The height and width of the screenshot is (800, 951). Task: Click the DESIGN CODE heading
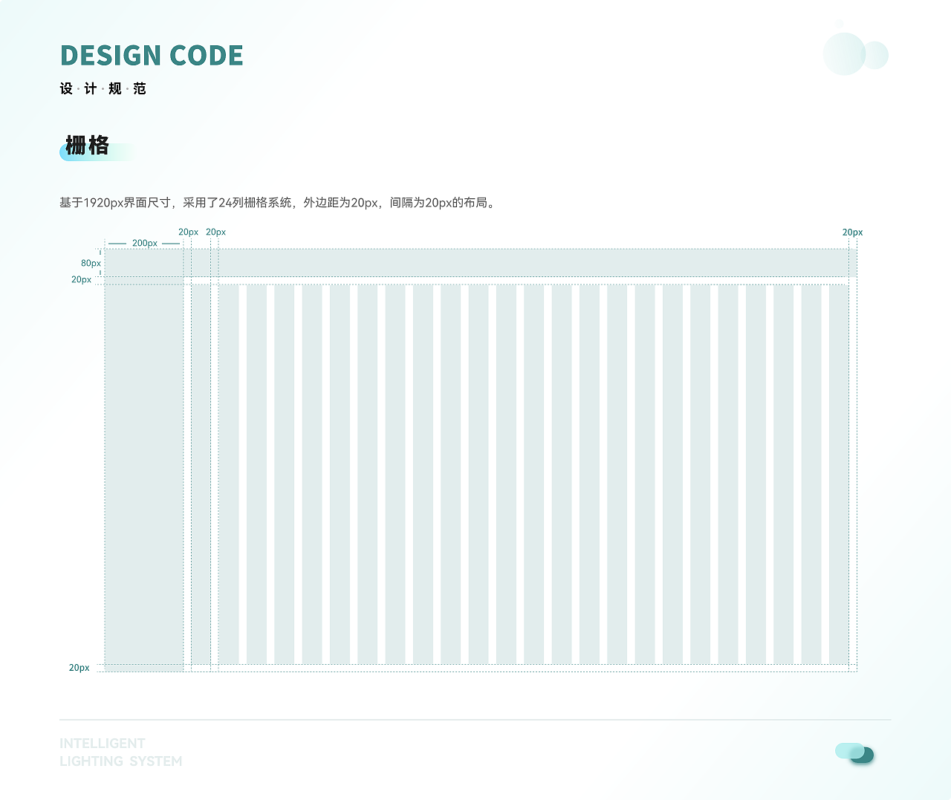[x=152, y=56]
